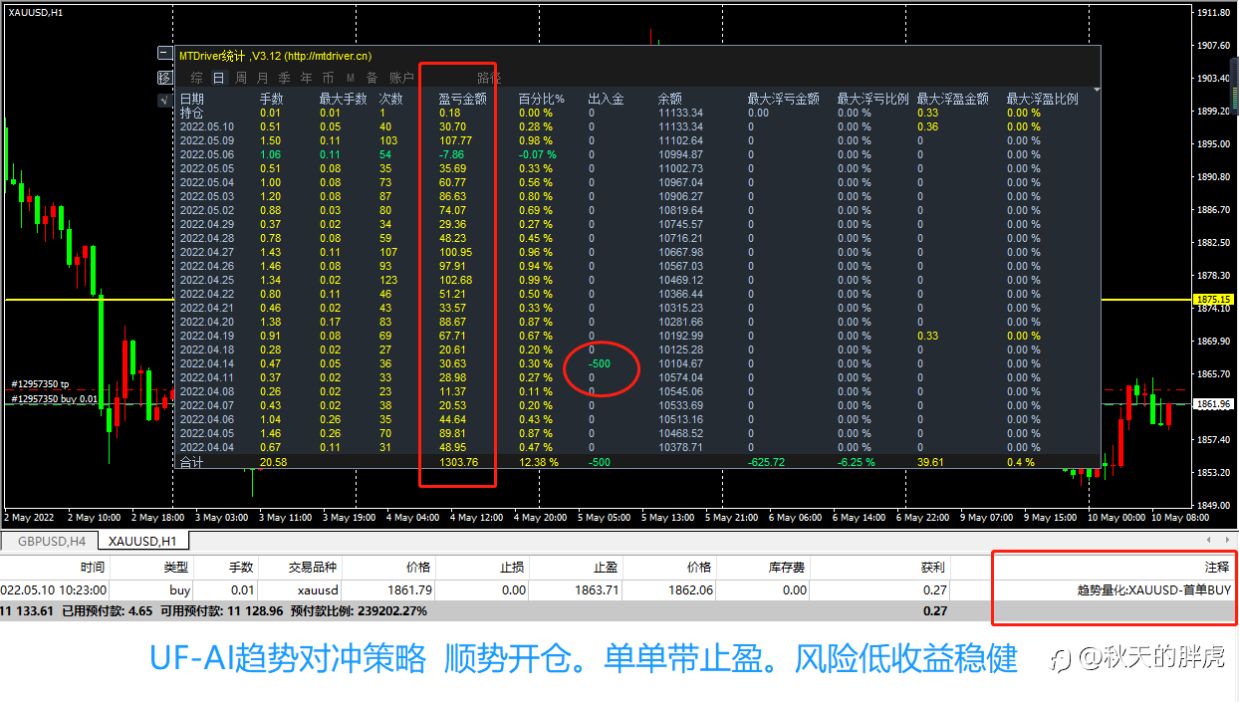This screenshot has height=702, width=1239.
Task: Switch to the GBPUSD,H4 chart tab
Action: tap(50, 541)
